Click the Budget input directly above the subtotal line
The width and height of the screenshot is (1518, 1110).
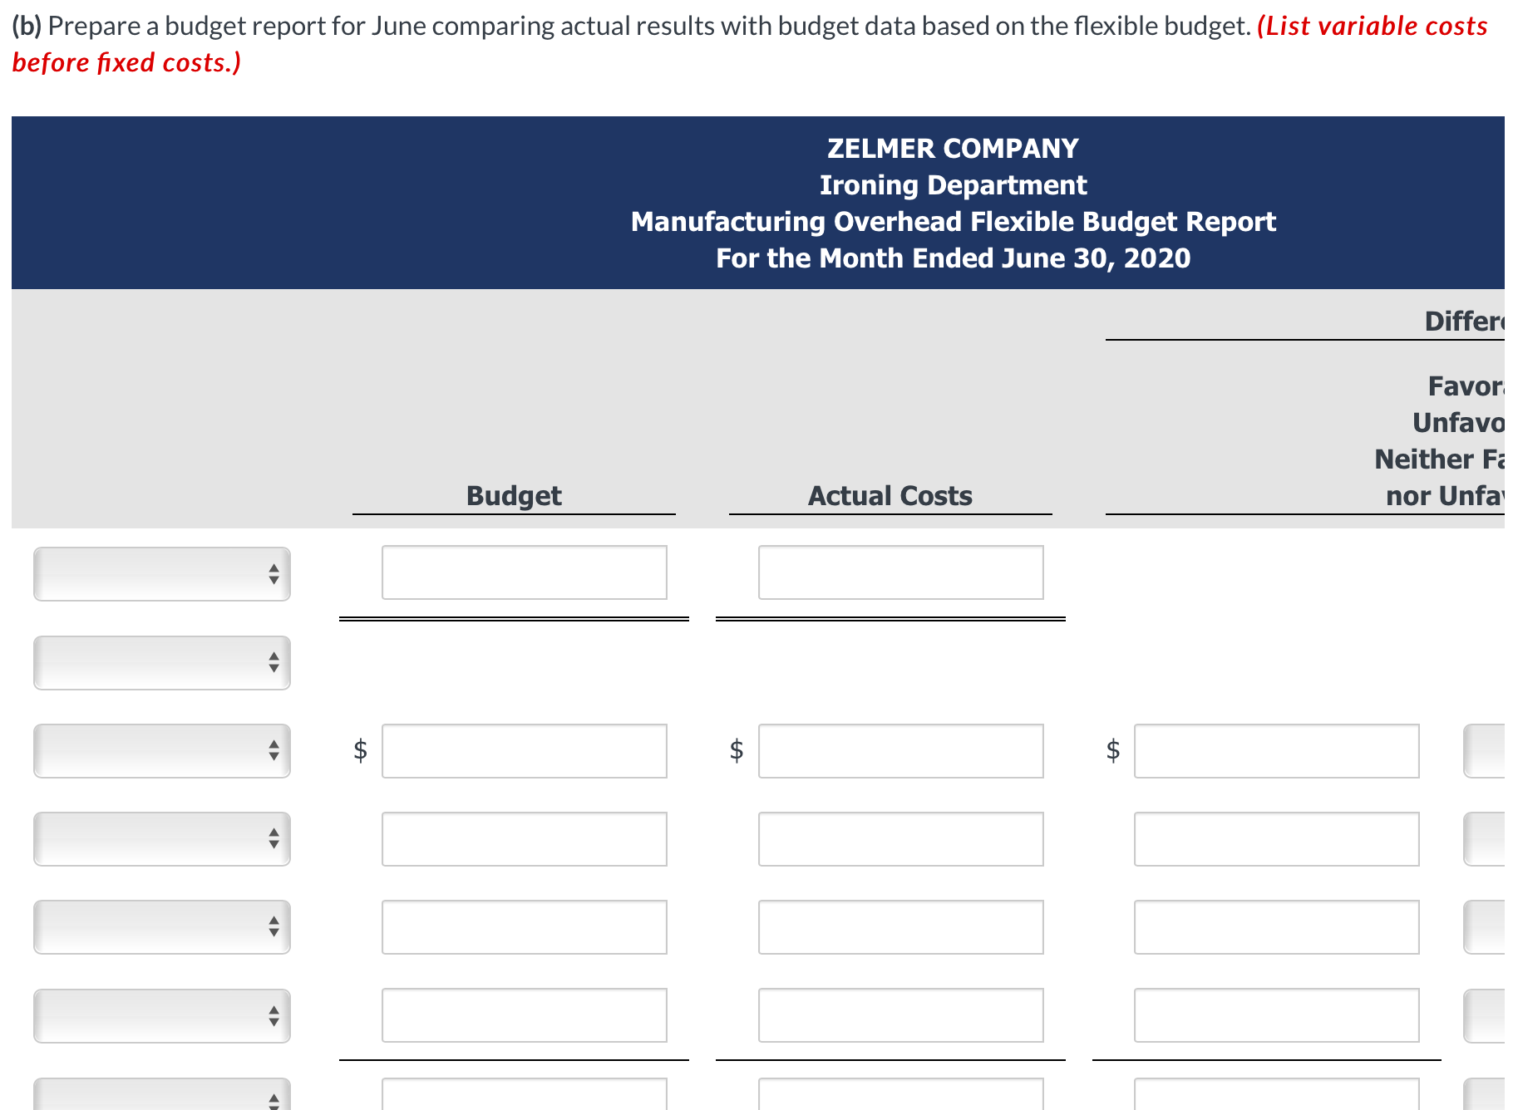coord(525,1015)
